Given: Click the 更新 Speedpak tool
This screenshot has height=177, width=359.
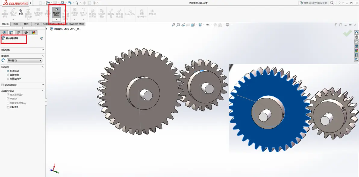Looking at the screenshot, I should click(142, 13).
